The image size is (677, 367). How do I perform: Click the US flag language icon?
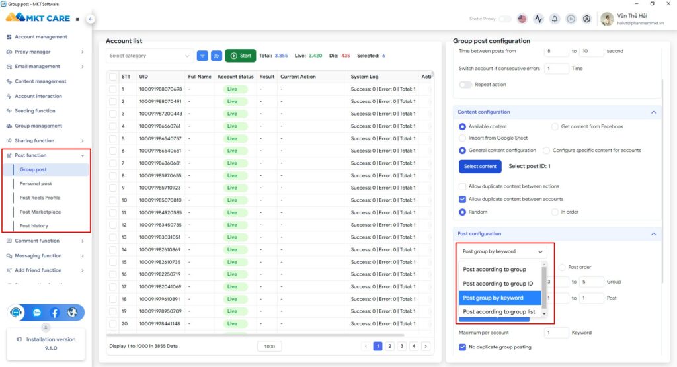522,19
